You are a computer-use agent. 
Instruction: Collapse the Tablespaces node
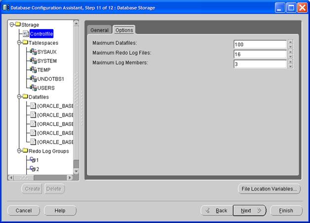[x=19, y=43]
